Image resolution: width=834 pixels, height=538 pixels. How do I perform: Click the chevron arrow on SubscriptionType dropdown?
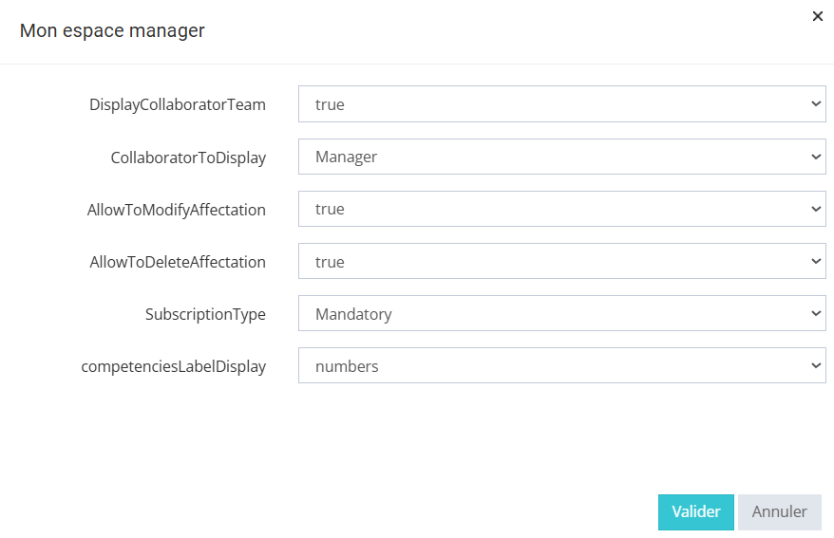tap(816, 313)
